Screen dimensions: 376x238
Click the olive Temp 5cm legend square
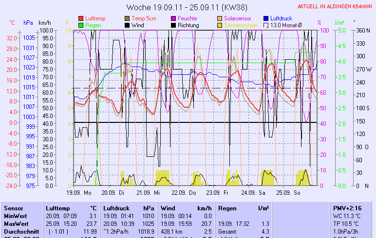128,18
